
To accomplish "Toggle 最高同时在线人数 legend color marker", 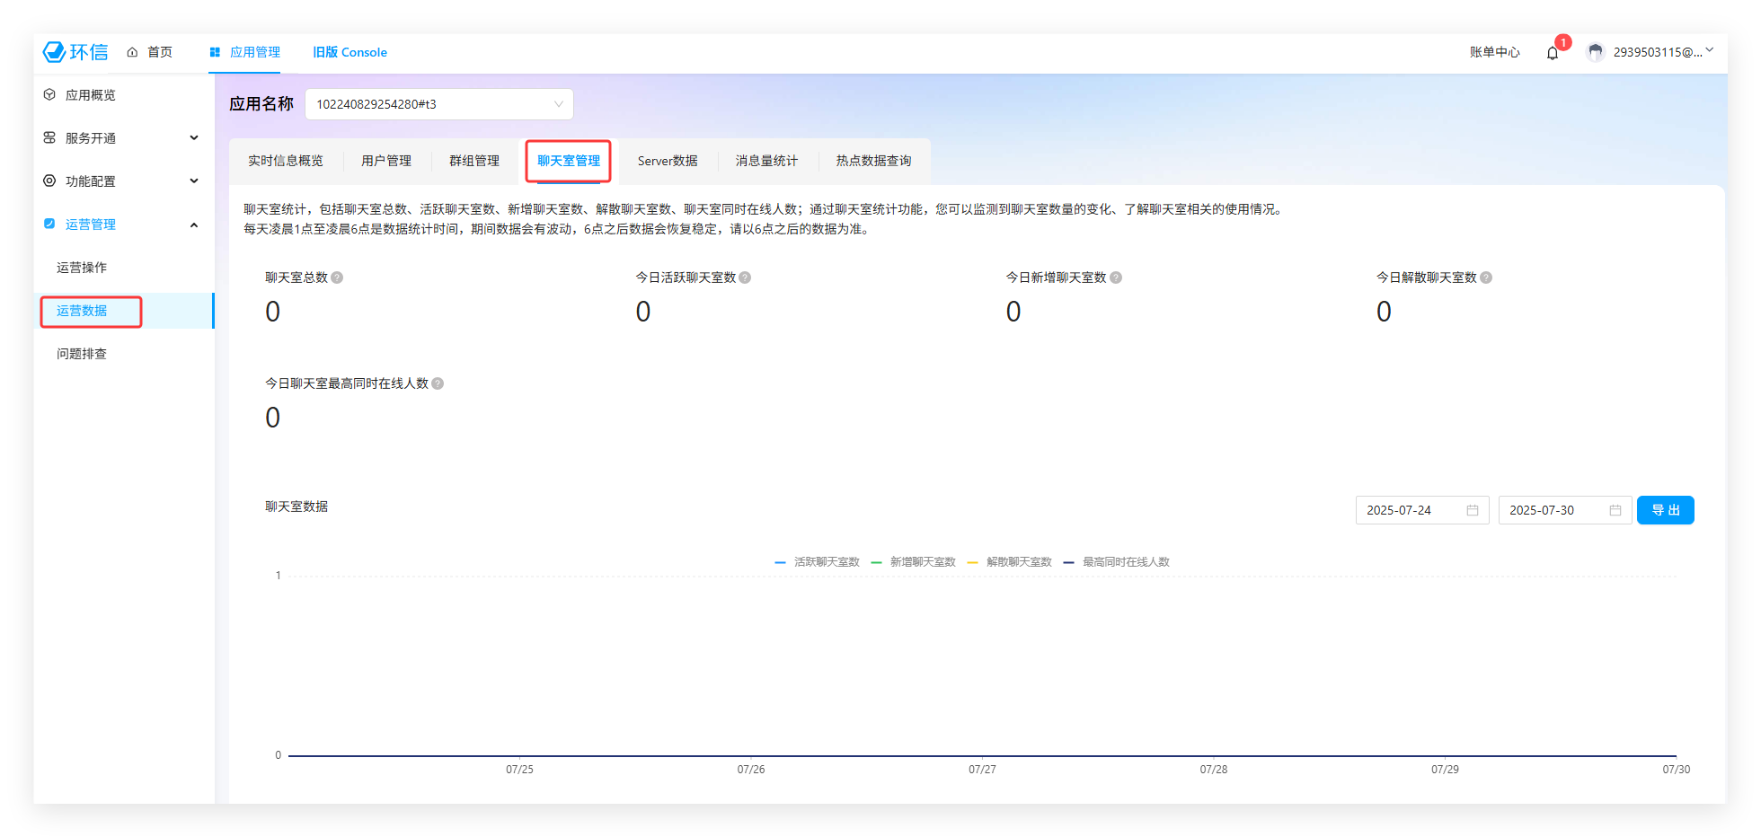I will [x=1068, y=562].
